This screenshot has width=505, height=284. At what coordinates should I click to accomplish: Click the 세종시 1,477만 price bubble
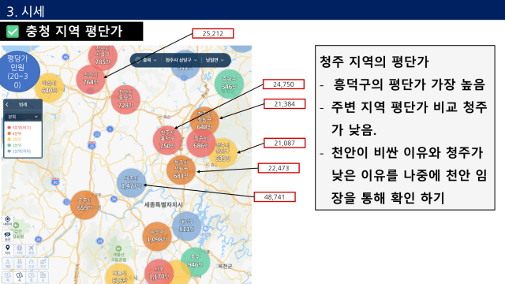[x=131, y=182]
